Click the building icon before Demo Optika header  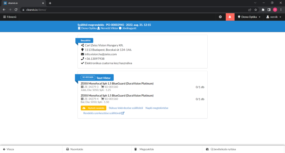click(x=79, y=28)
